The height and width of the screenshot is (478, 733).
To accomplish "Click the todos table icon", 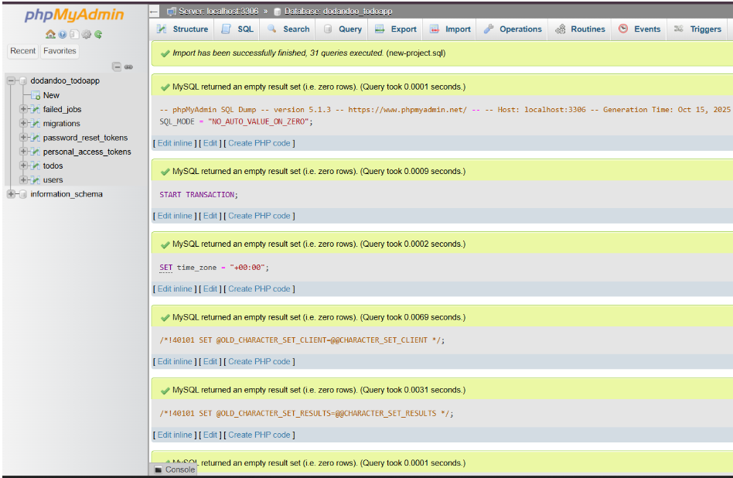I will point(35,166).
